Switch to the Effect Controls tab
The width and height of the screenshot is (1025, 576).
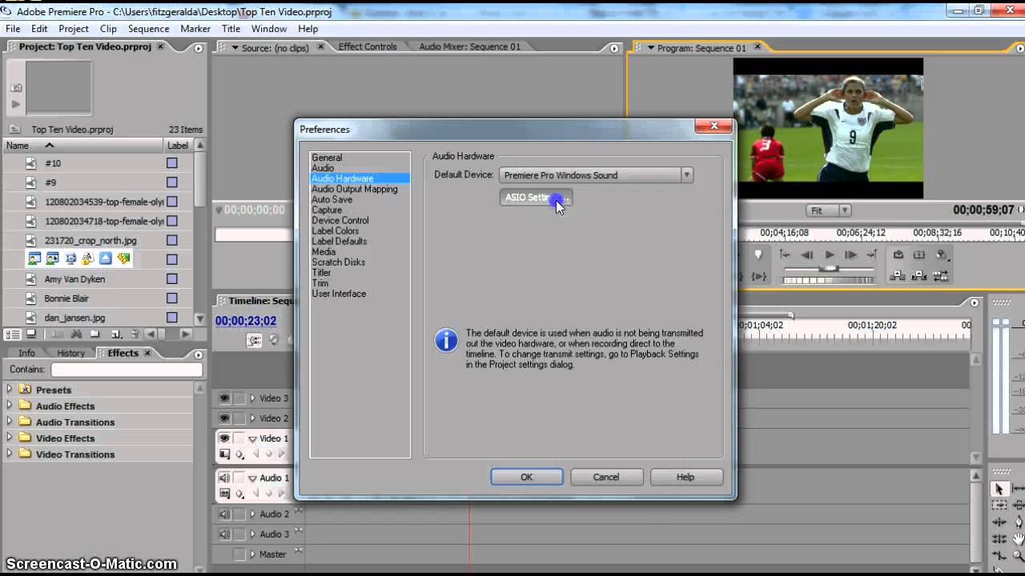(368, 46)
